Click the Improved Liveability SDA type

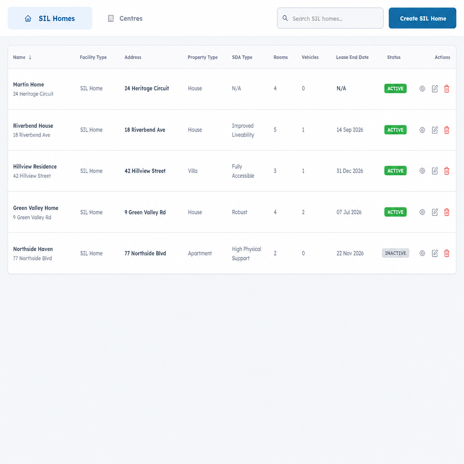click(243, 130)
